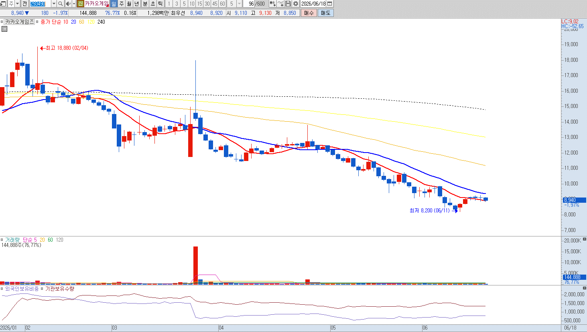
Task: Click the 매수 buy button
Action: click(309, 13)
